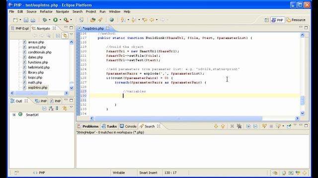318x178 pixels.
Task: Open the Outline view menu triangle
Action: pyautogui.click(x=72, y=107)
